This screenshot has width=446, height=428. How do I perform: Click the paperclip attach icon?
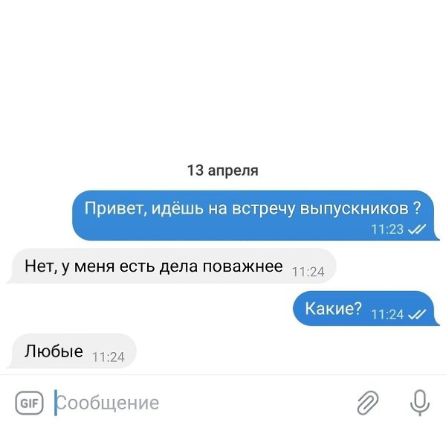pyautogui.click(x=368, y=403)
